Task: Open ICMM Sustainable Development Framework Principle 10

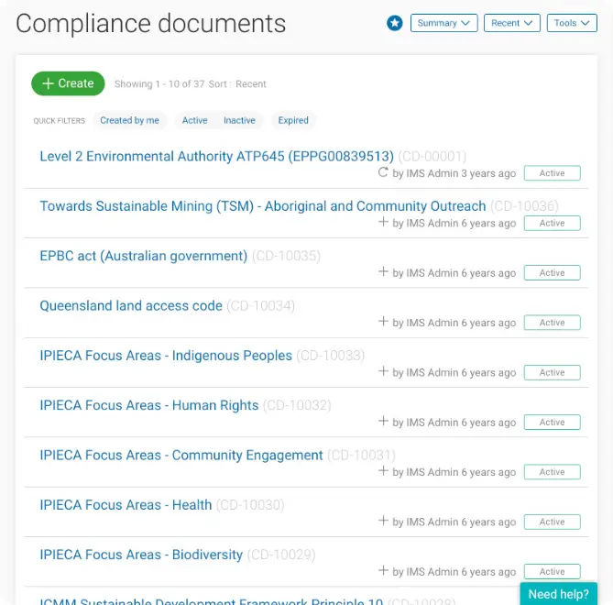Action: 211,601
